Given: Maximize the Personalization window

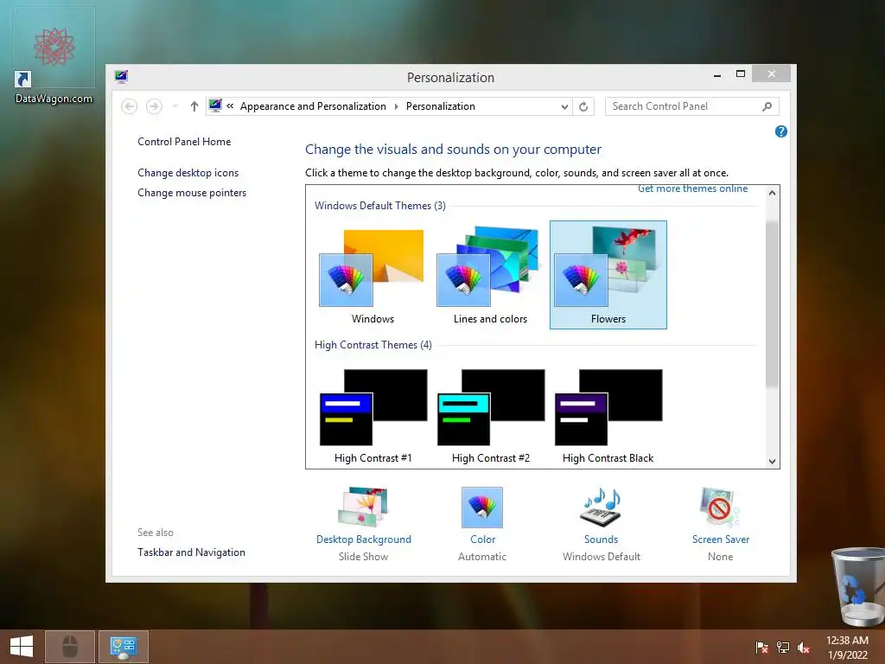Looking at the screenshot, I should pos(741,74).
